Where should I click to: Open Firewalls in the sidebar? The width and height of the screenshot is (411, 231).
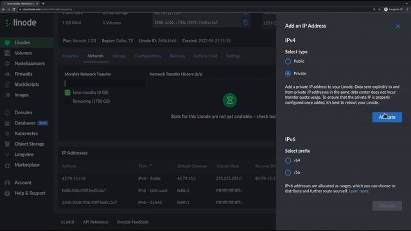pos(26,74)
